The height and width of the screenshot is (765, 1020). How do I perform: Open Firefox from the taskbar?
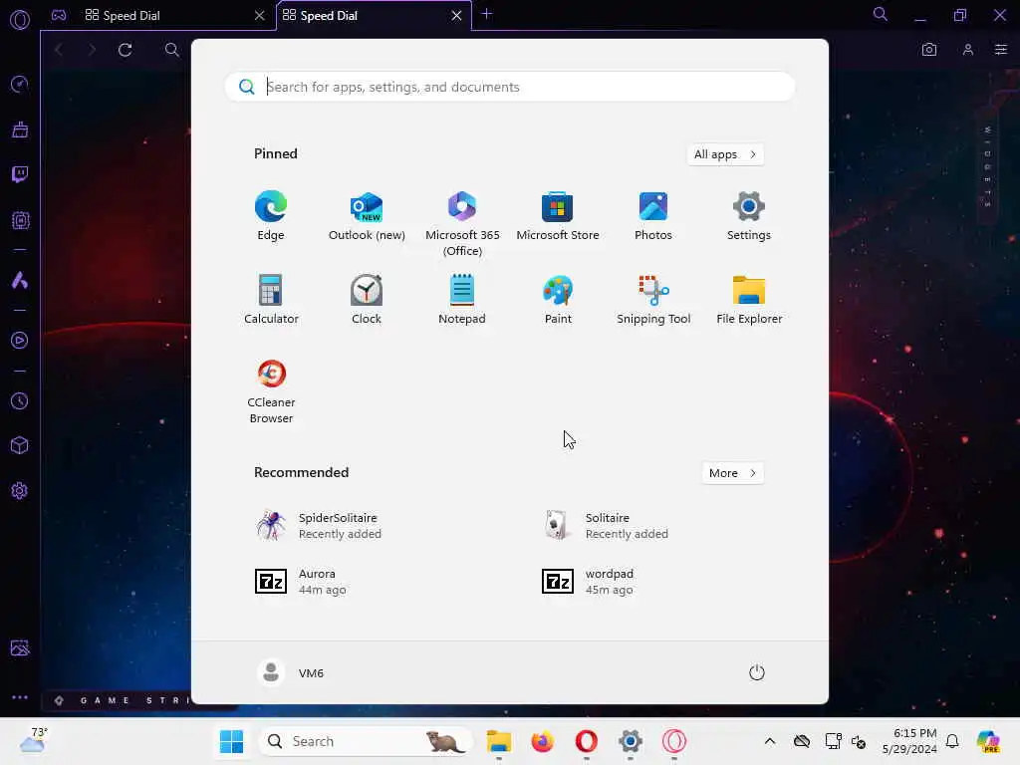pos(542,741)
